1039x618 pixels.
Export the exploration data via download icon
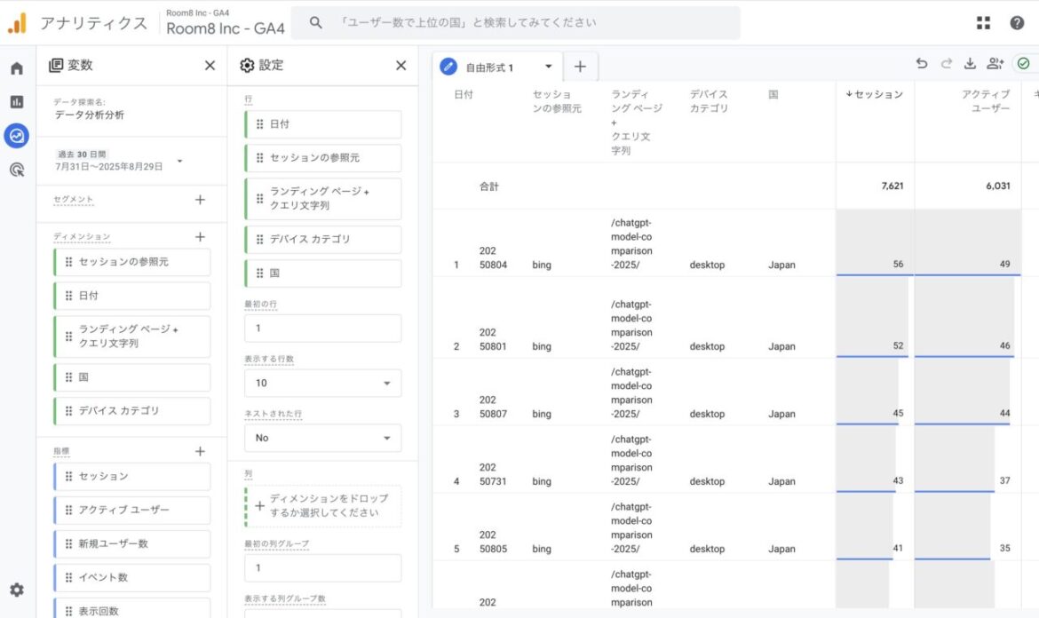969,64
